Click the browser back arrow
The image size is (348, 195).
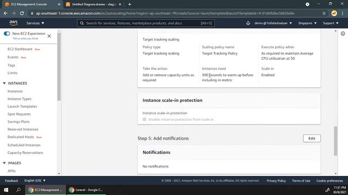tap(5, 13)
